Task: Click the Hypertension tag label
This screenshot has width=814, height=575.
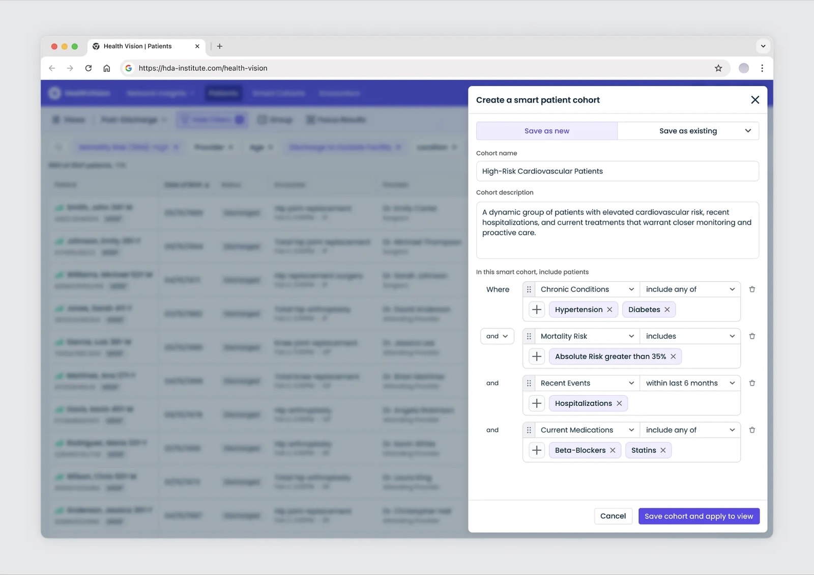Action: click(x=578, y=310)
